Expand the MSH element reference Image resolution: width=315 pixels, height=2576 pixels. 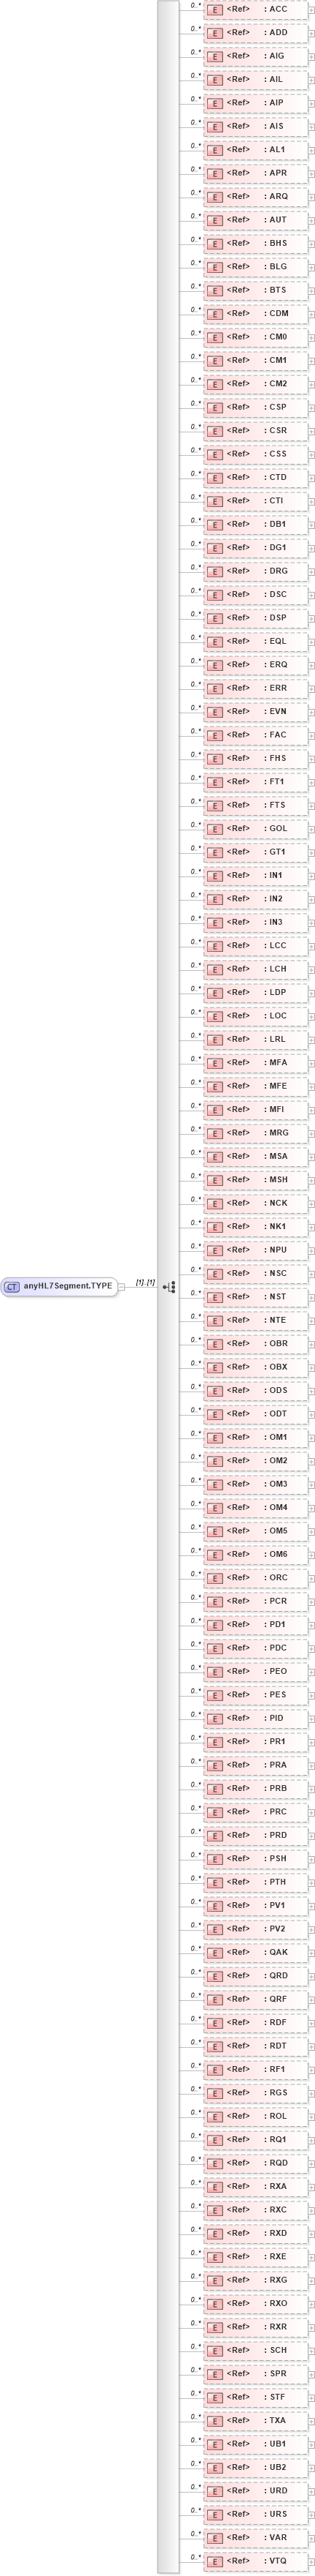(x=311, y=1180)
